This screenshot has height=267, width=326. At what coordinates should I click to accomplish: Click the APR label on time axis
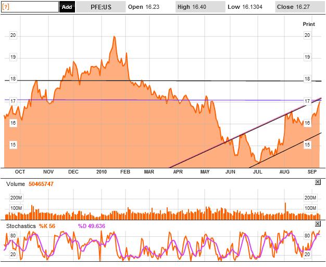(x=178, y=172)
